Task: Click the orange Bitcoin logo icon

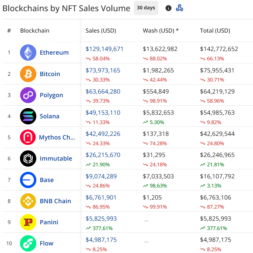Action: [x=28, y=74]
